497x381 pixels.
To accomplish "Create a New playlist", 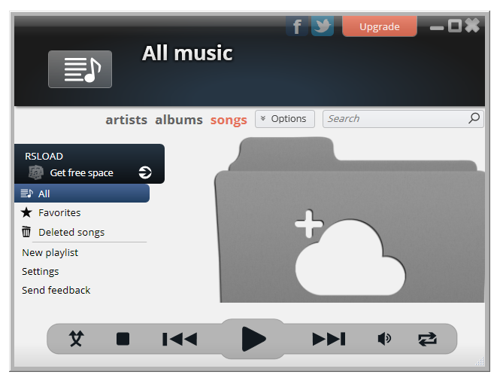I will point(50,253).
